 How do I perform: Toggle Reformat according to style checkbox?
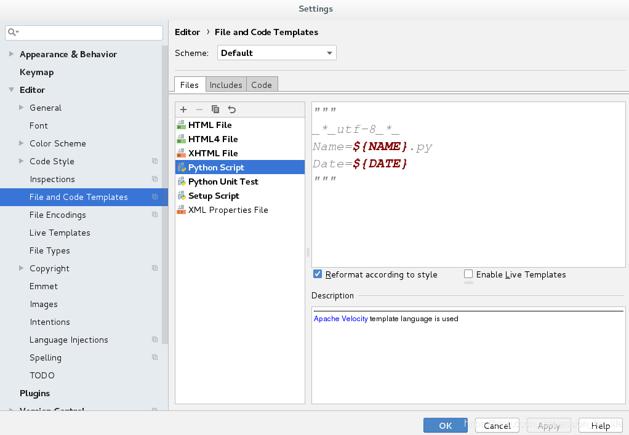click(x=318, y=274)
